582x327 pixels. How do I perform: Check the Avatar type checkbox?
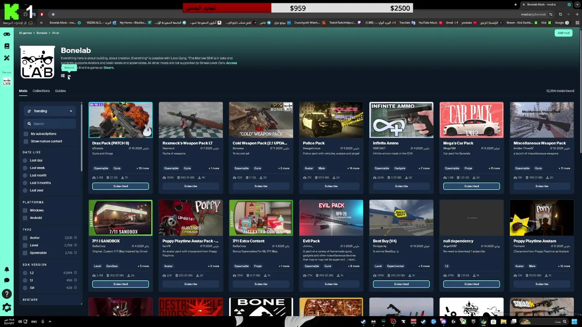coord(25,238)
